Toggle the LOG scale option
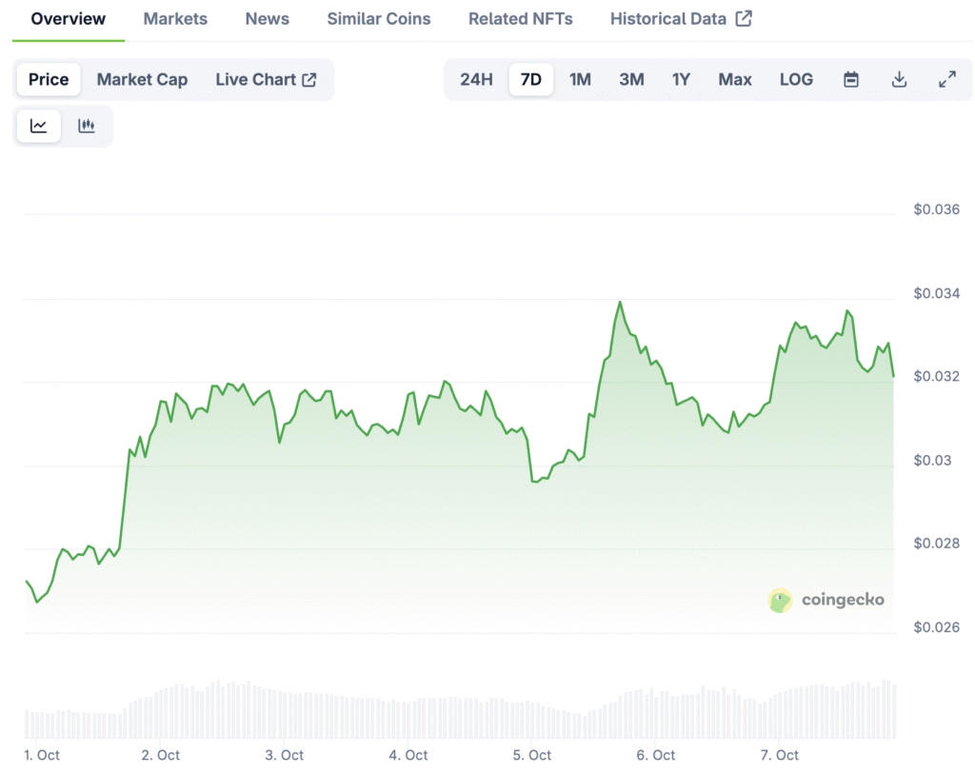Image resolution: width=975 pixels, height=774 pixels. tap(796, 80)
